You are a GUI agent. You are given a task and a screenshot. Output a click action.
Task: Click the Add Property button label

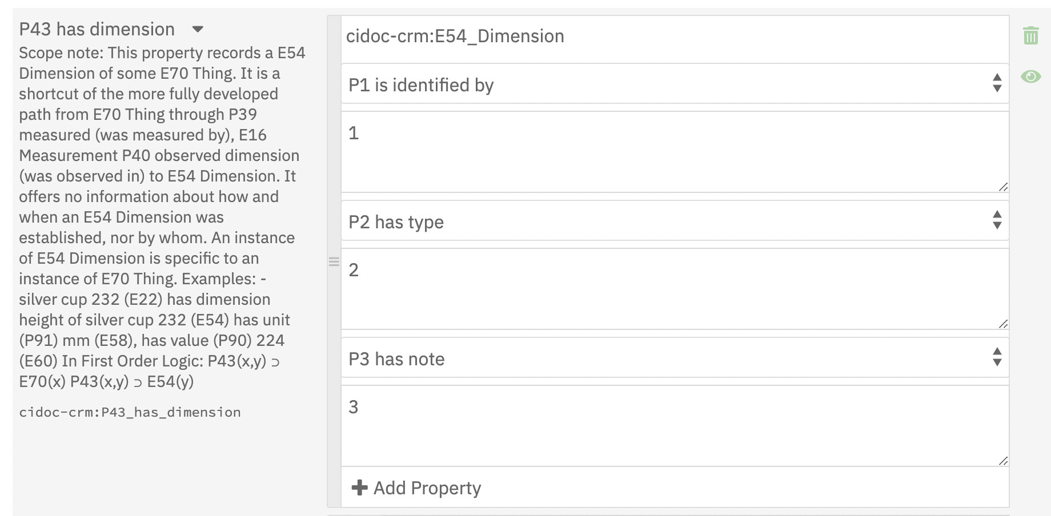pyautogui.click(x=427, y=488)
